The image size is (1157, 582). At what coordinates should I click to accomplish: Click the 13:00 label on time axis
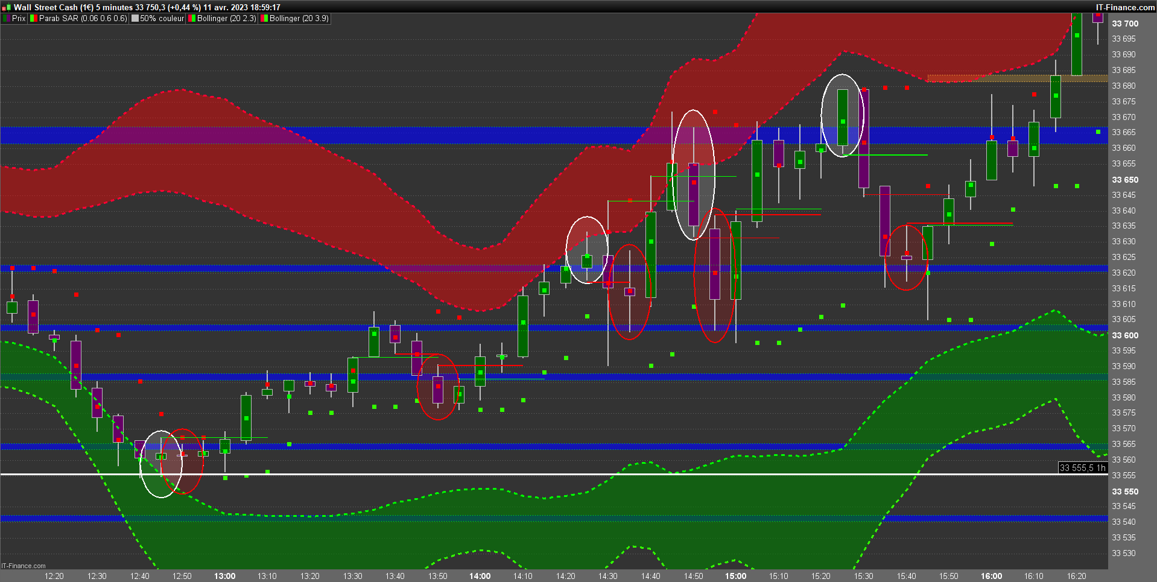tap(224, 576)
